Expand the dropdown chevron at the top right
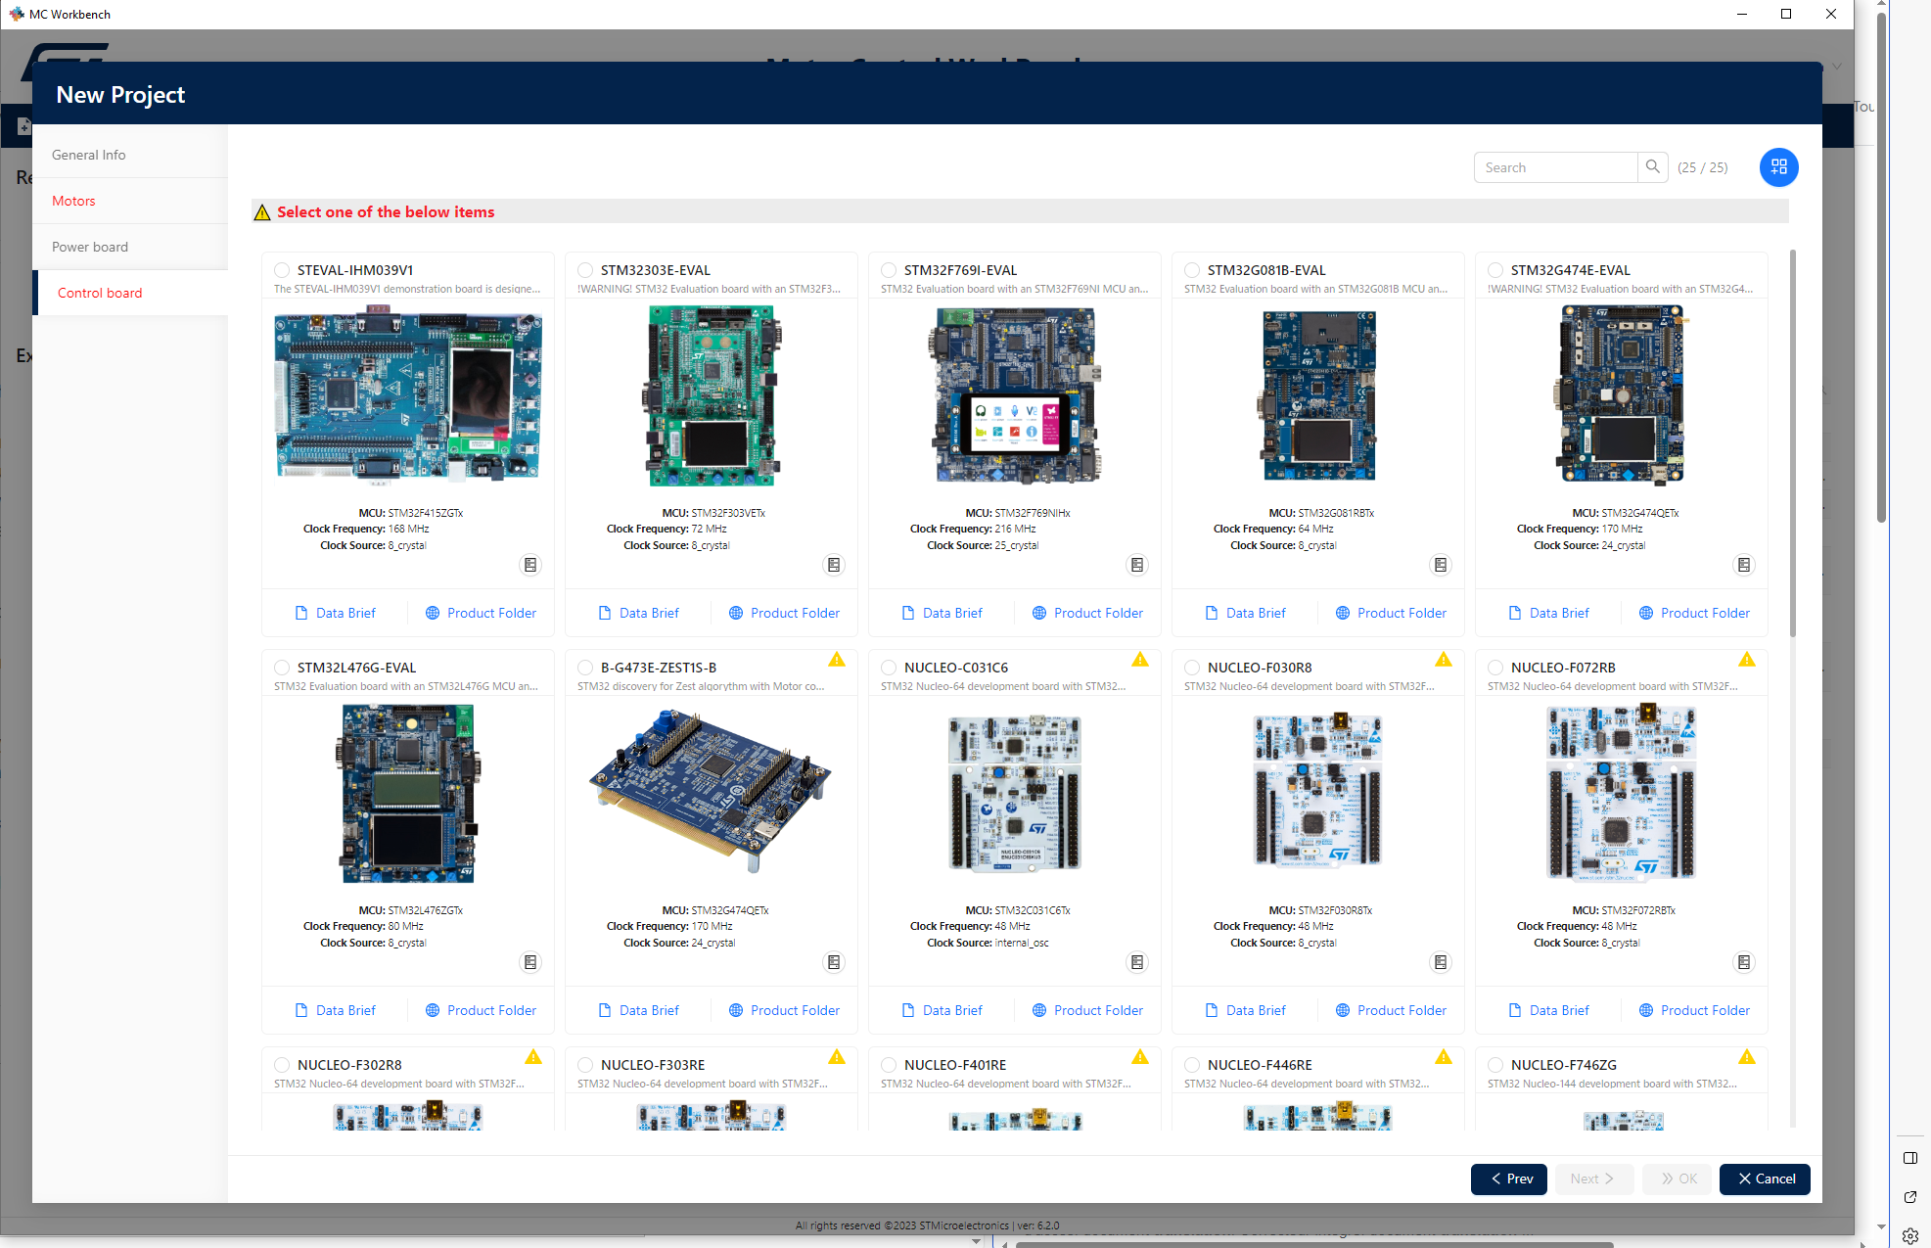 coord(1838,67)
